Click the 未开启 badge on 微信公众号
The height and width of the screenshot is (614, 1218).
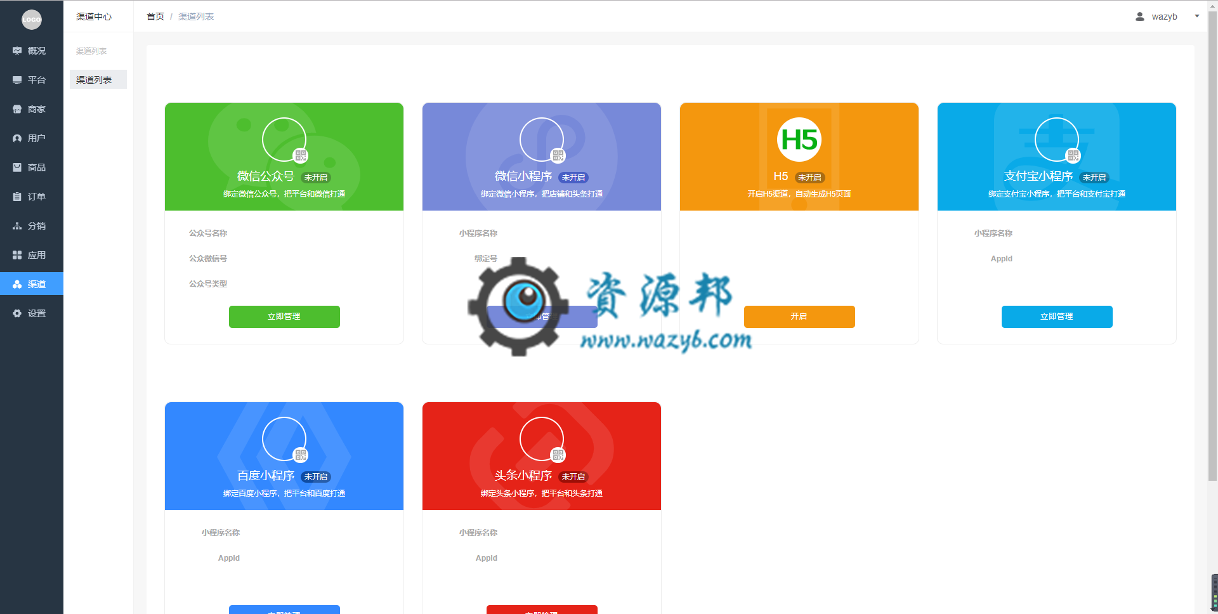click(x=316, y=178)
